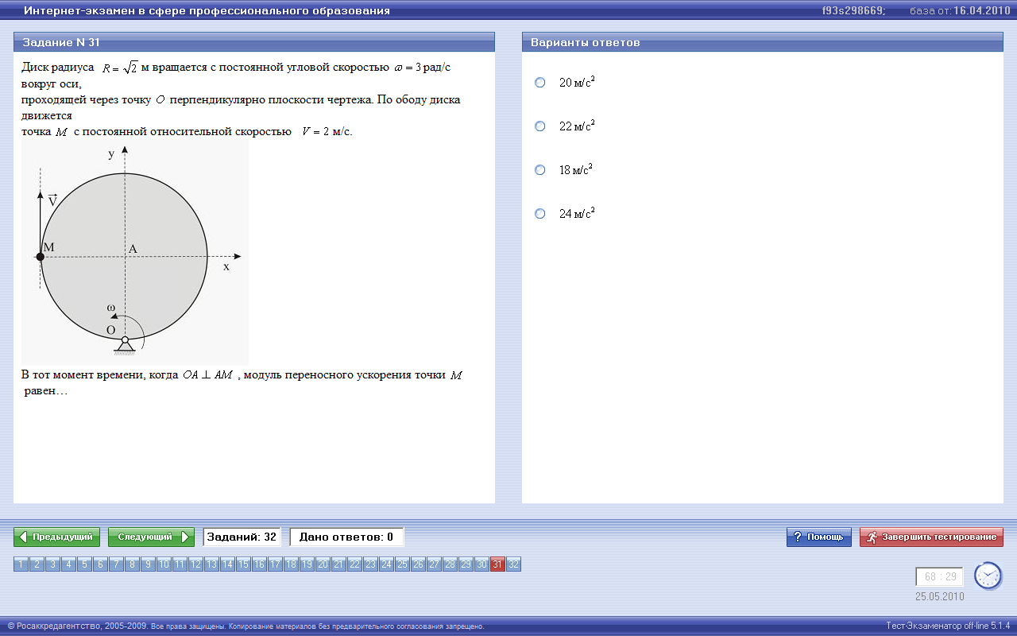Jump to question 22
Image resolution: width=1017 pixels, height=636 pixels.
pyautogui.click(x=355, y=564)
